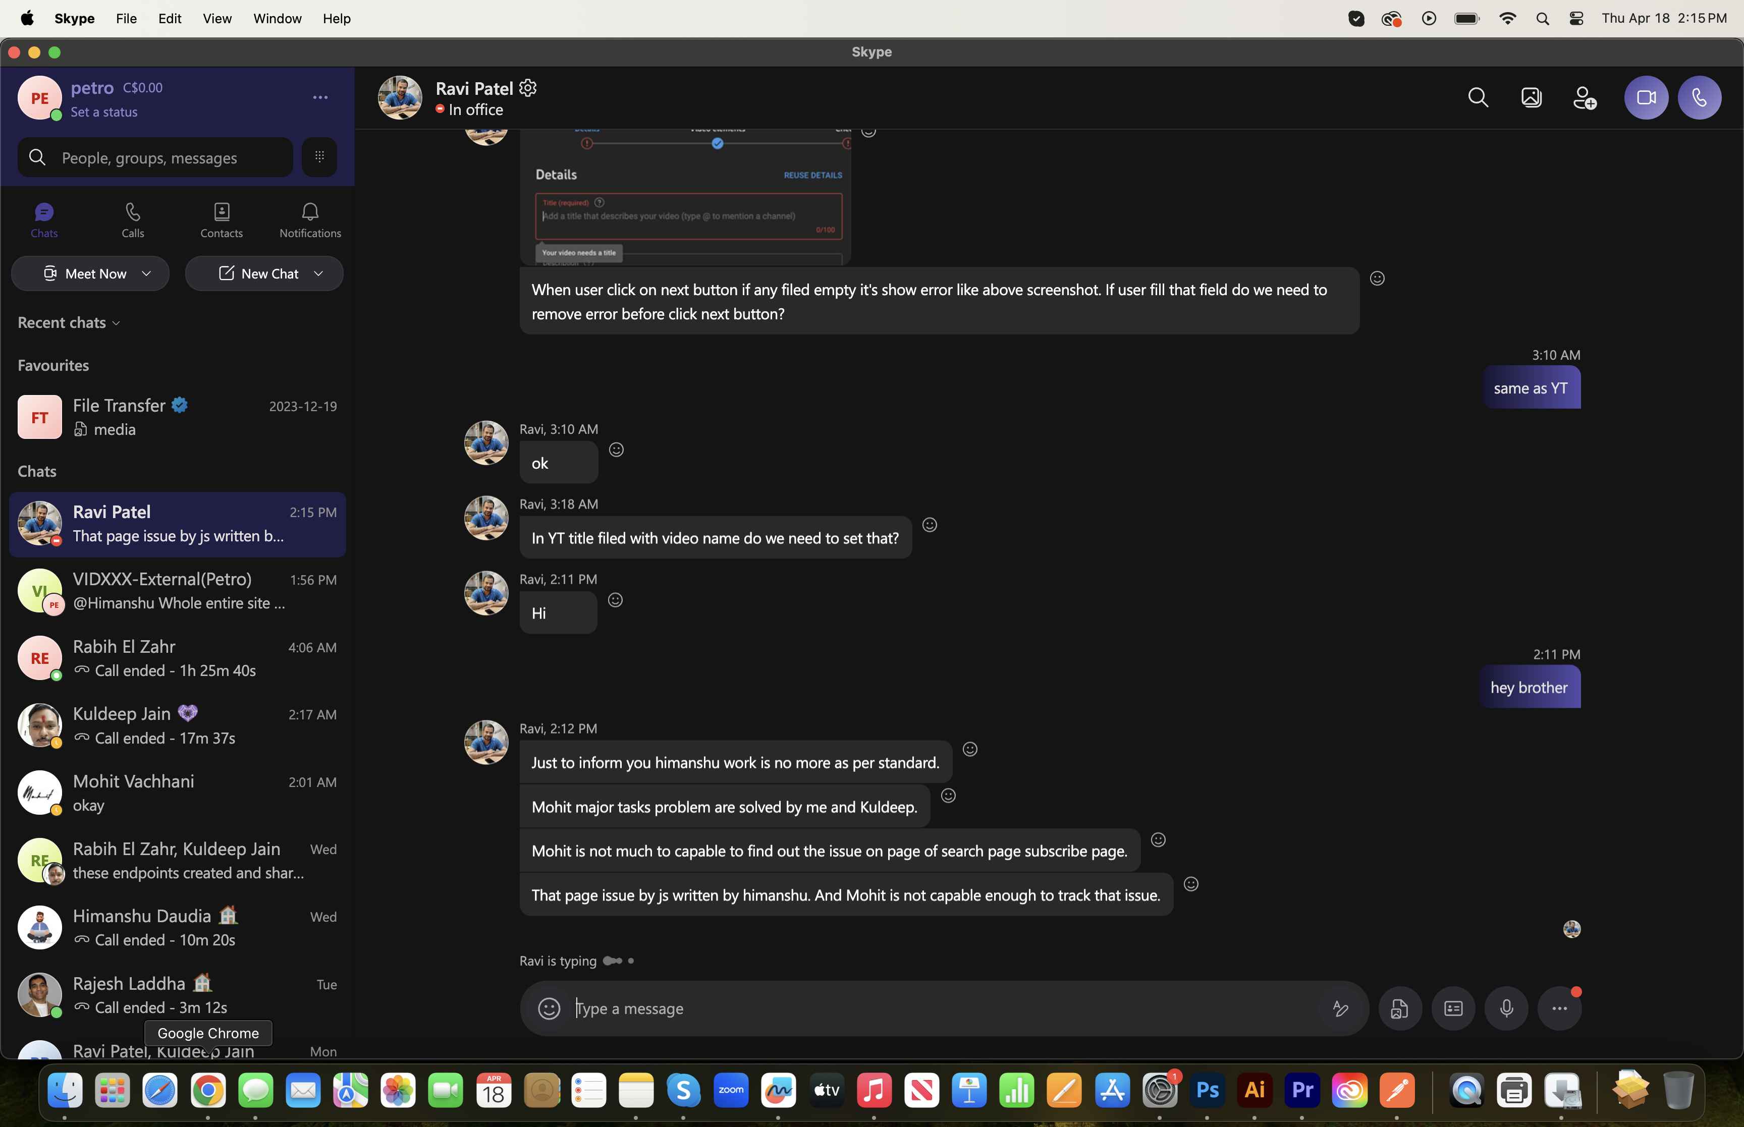React to 'Just to inform you' message
1744x1127 pixels.
coord(970,749)
